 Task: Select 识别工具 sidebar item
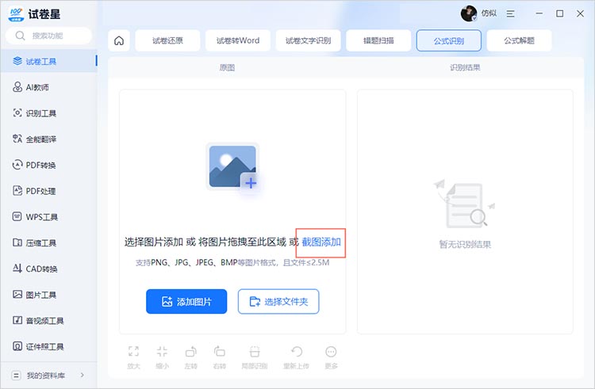[x=48, y=113]
